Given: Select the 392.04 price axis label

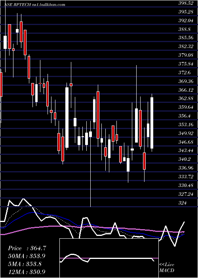Looking at the screenshot, I should pyautogui.click(x=186, y=21).
